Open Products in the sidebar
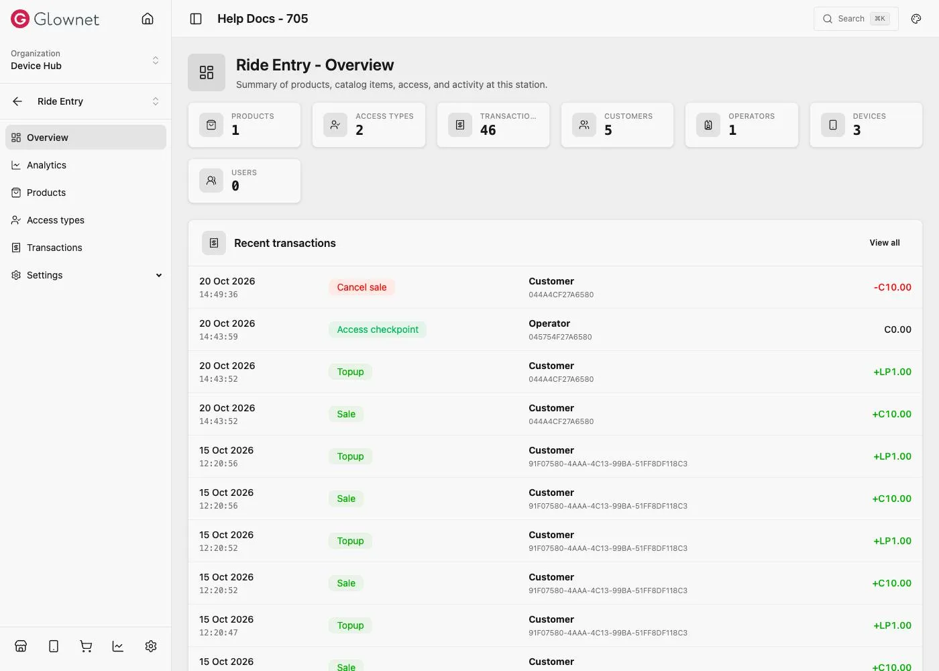Viewport: 939px width, 671px height. coord(86,193)
